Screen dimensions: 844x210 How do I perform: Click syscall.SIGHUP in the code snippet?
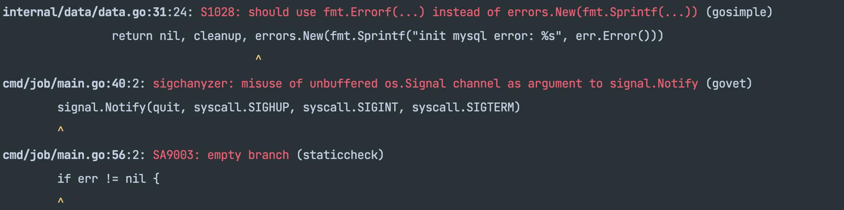pos(241,108)
